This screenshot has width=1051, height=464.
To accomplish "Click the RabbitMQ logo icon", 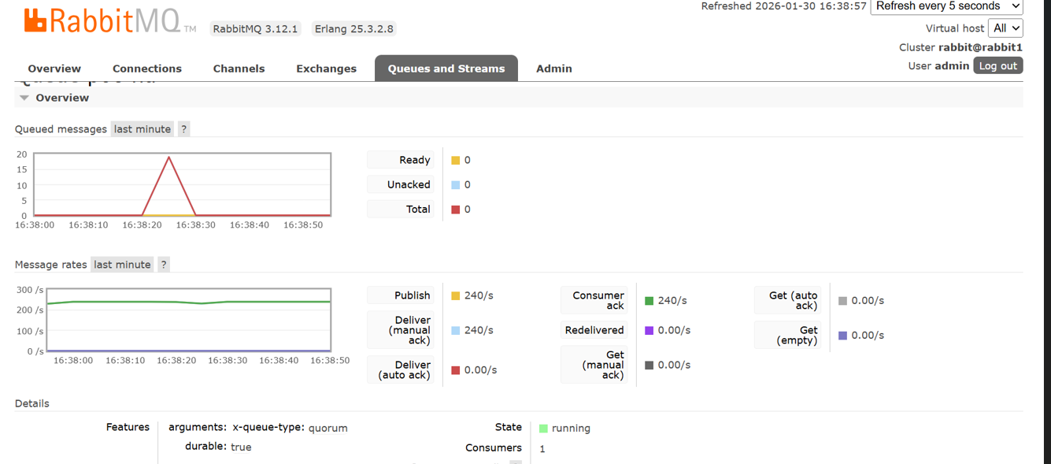I will [35, 20].
